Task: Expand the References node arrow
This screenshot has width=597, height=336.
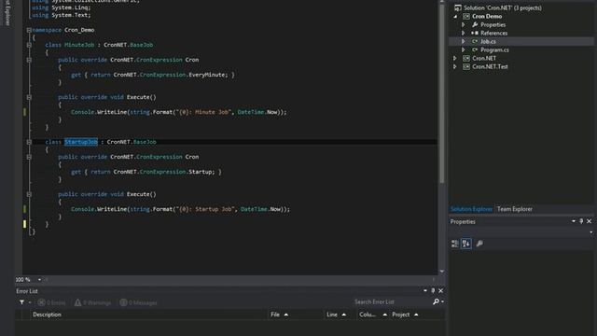Action: click(x=464, y=34)
